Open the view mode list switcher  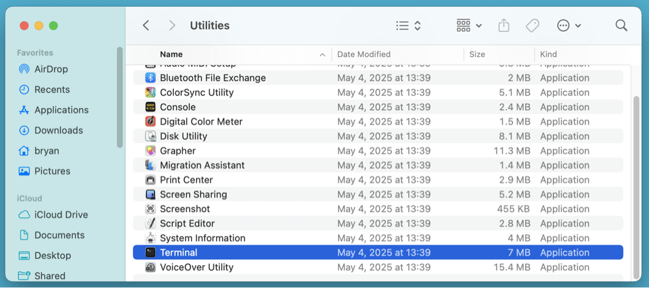pyautogui.click(x=408, y=25)
